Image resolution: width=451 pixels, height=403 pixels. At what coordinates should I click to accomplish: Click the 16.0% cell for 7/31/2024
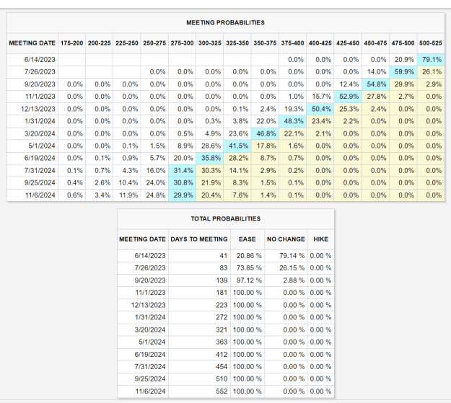[156, 170]
